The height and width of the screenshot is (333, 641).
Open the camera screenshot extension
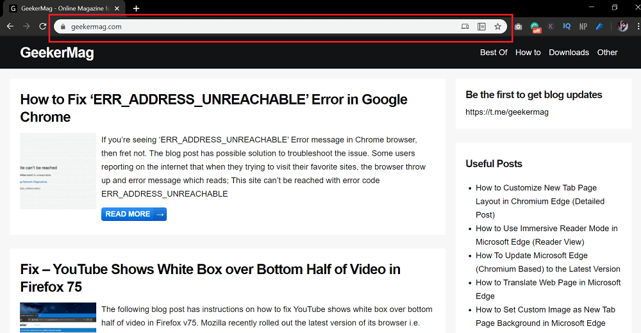[519, 26]
